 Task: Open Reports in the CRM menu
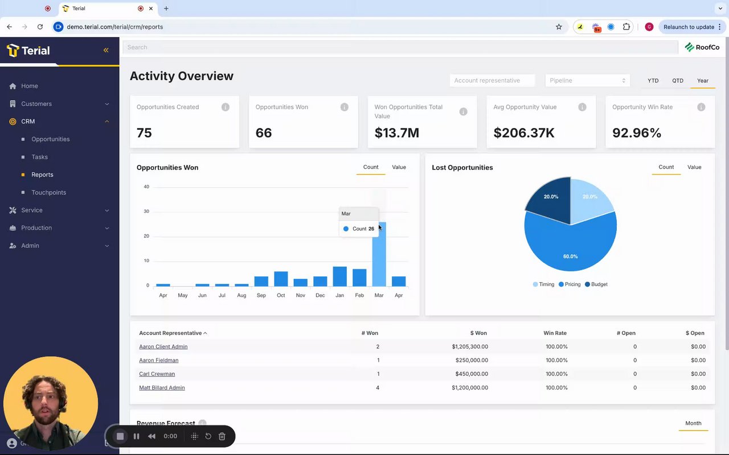coord(42,175)
